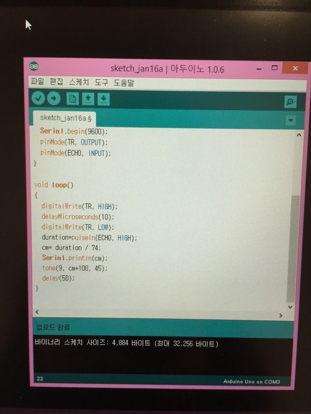Open the Serial Monitor magnifier icon
This screenshot has height=414, width=311.
[x=290, y=102]
